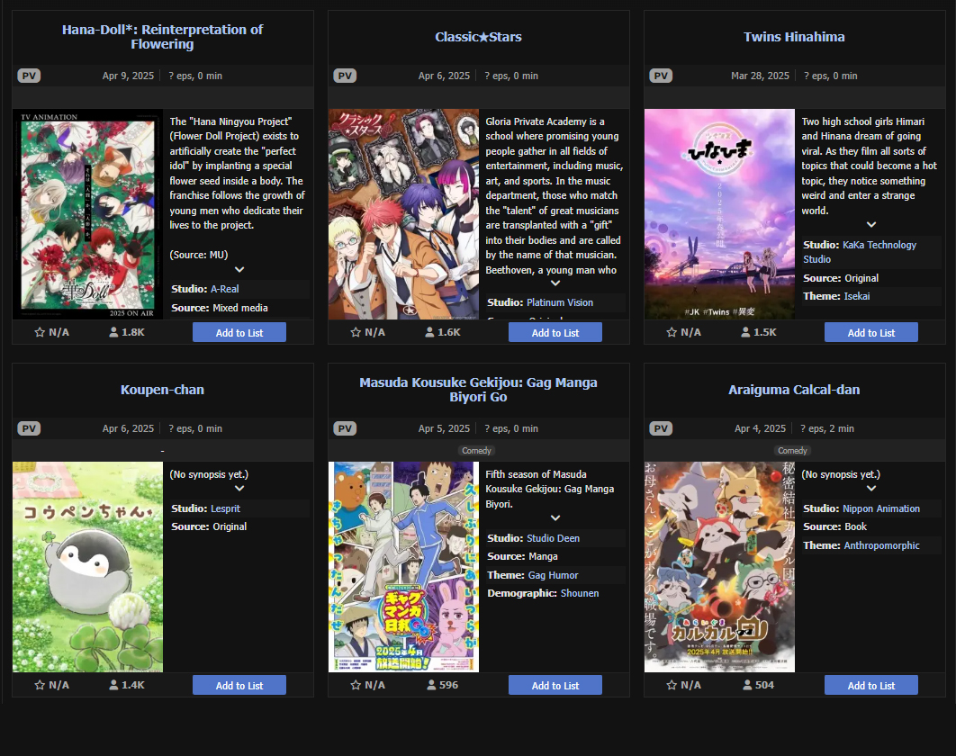956x756 pixels.
Task: Click the 'Source: Book' text
Action: point(834,526)
